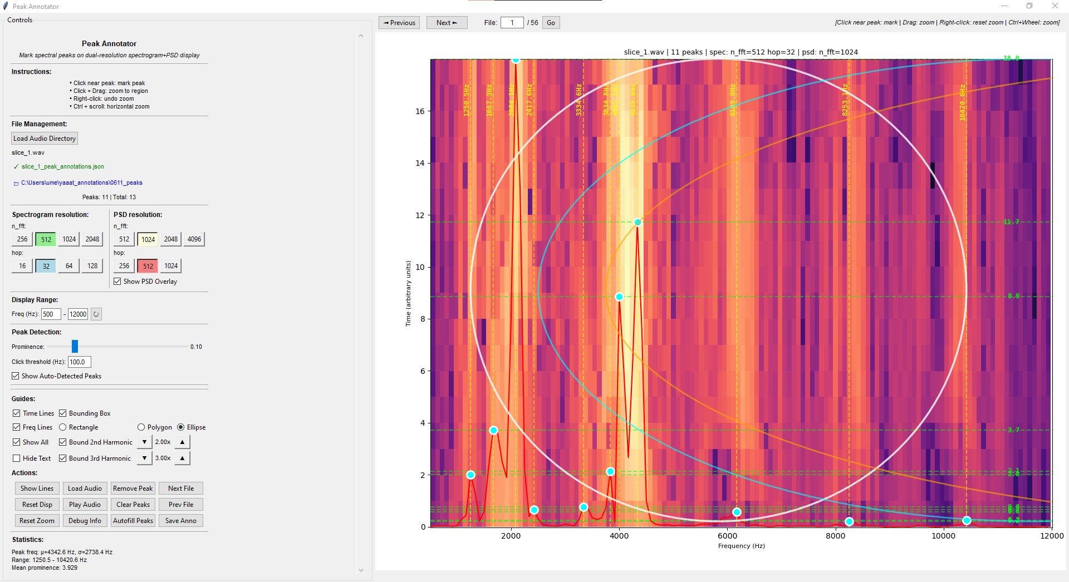Viewport: 1069px width, 582px height.
Task: Increase the 2nd harmonic multiplier arrow
Action: tap(182, 442)
